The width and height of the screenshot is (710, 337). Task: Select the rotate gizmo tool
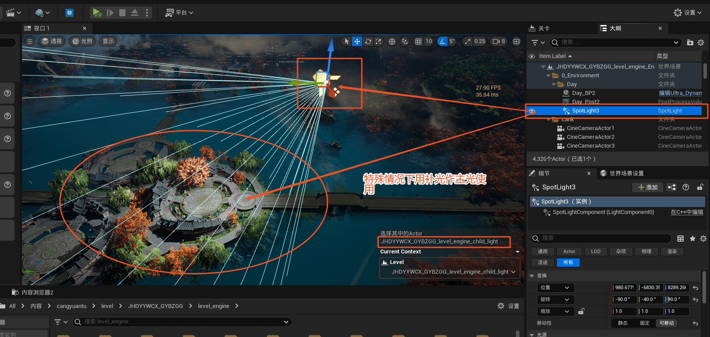point(368,41)
